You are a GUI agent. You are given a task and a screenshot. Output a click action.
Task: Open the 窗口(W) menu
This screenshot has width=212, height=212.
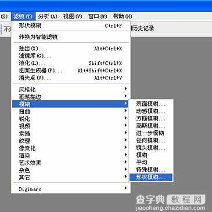[98, 16]
